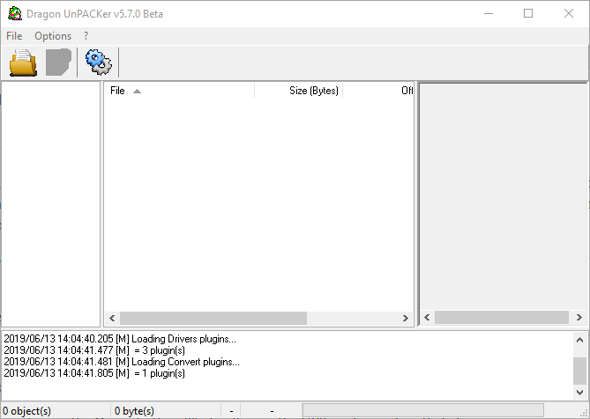Viewport: 590px width, 419px height.
Task: Click the log vertical scrollbar thumb
Action: click(x=579, y=371)
